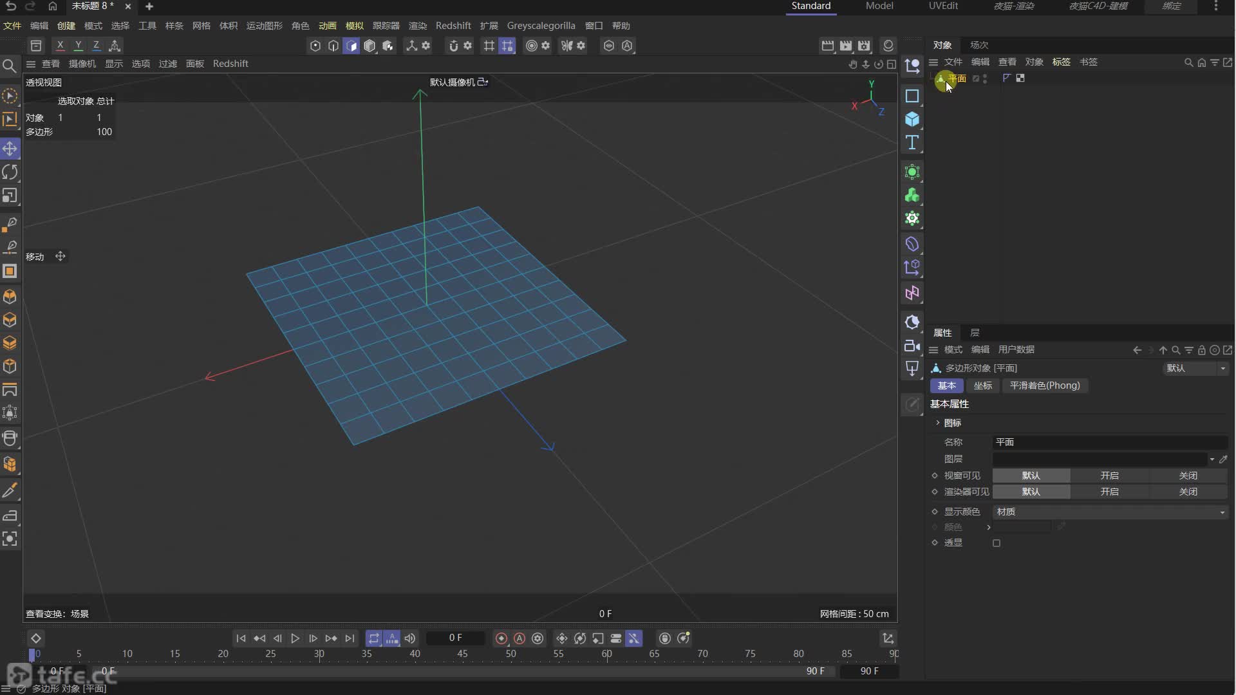
Task: Add a rectangle spline object
Action: 912,96
